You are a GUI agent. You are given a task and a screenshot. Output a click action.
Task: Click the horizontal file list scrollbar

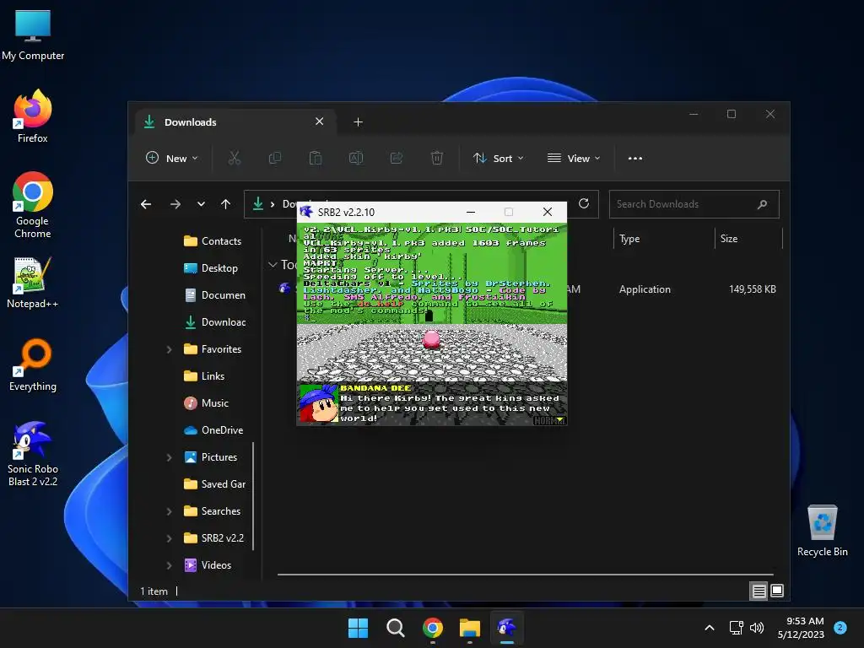[525, 574]
